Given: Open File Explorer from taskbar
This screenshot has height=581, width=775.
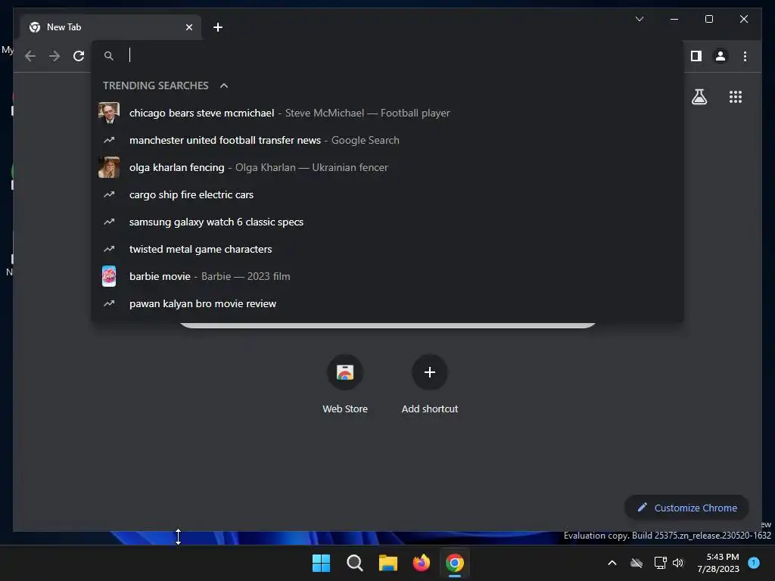Looking at the screenshot, I should click(x=388, y=563).
